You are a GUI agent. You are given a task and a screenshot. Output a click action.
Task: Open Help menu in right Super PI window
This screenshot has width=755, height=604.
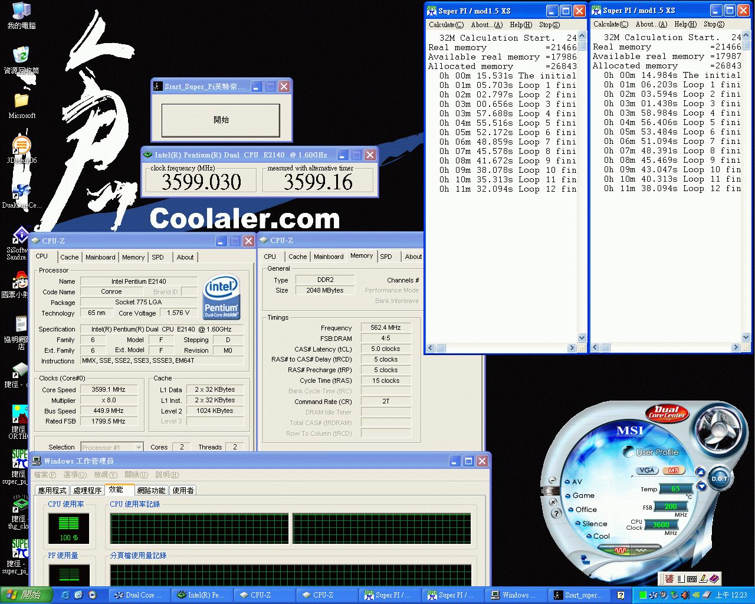tap(685, 24)
